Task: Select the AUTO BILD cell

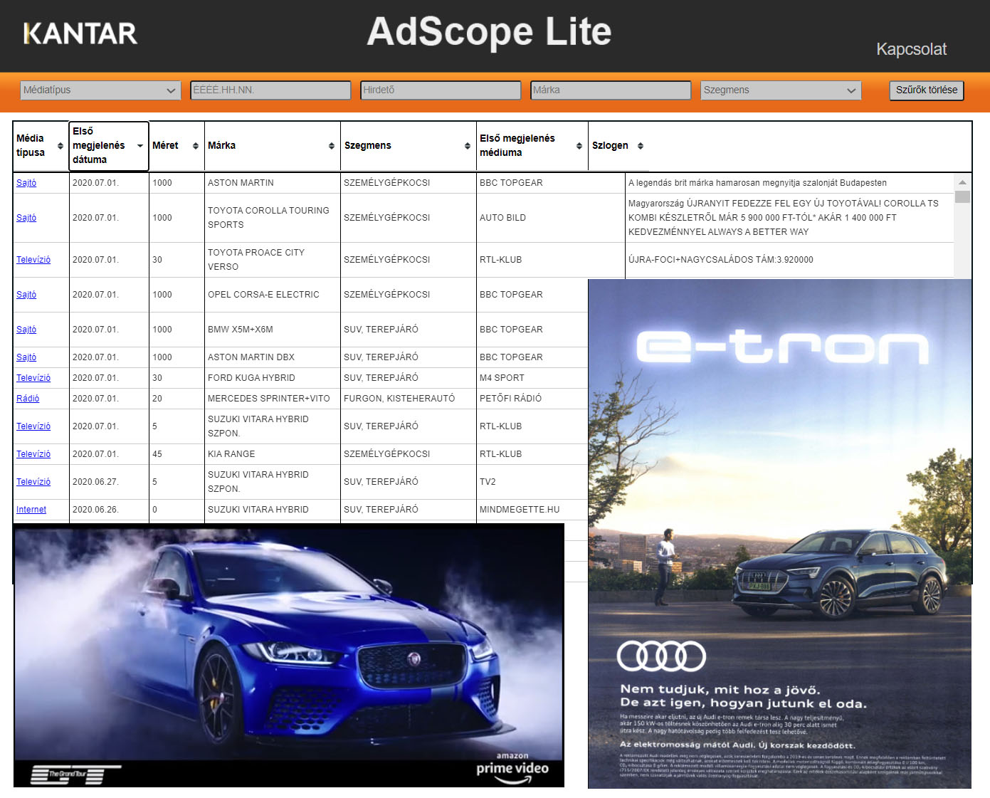Action: (550, 218)
